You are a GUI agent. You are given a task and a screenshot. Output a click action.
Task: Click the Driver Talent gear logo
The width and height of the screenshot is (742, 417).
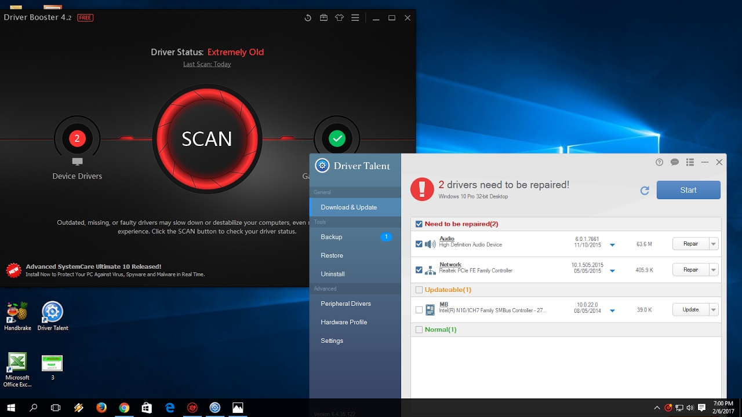pos(322,166)
